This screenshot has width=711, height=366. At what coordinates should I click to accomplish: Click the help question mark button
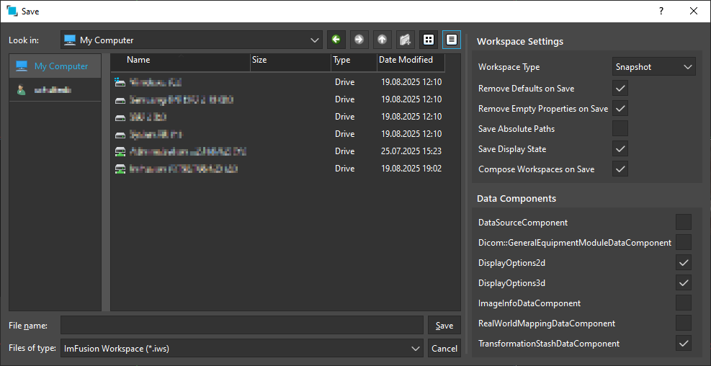click(x=661, y=12)
